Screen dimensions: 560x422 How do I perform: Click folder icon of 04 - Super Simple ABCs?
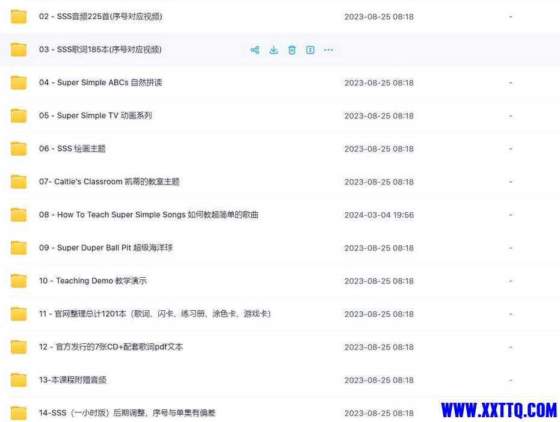19,82
